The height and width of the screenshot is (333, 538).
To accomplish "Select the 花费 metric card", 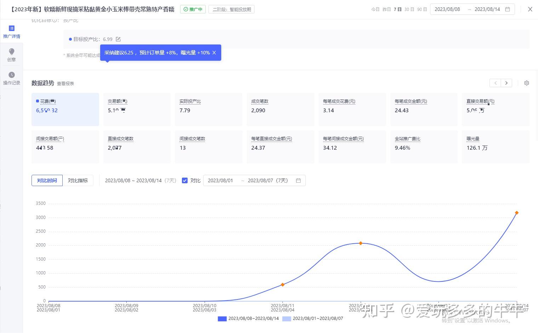I will (65, 109).
